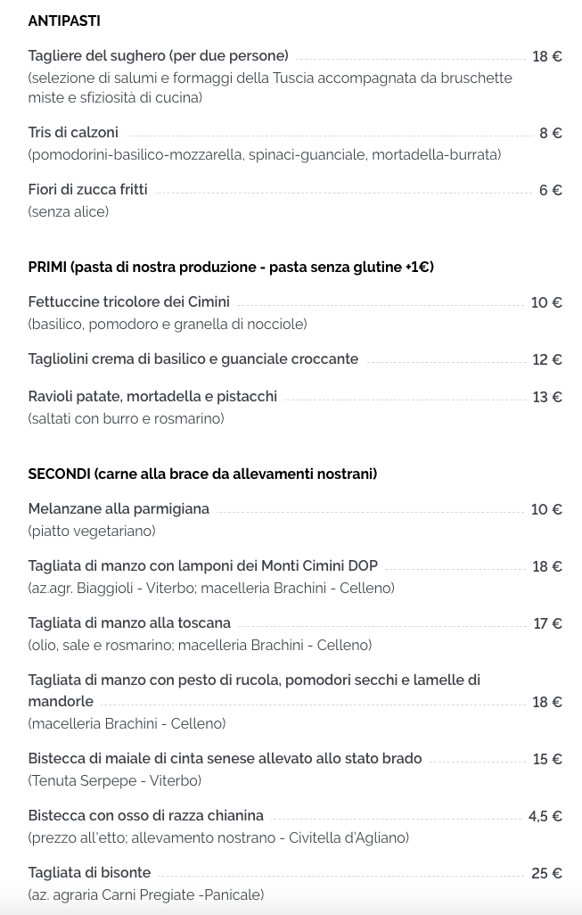This screenshot has width=582, height=915.
Task: Click the Fiori di zucca fritti dish
Action: point(87,190)
